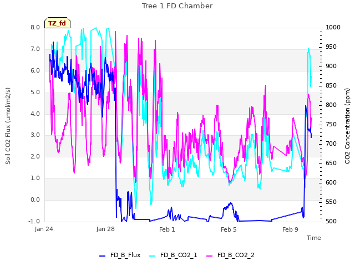Click the Time axis label
Viewport: 355px width, 266px height.
click(314, 238)
